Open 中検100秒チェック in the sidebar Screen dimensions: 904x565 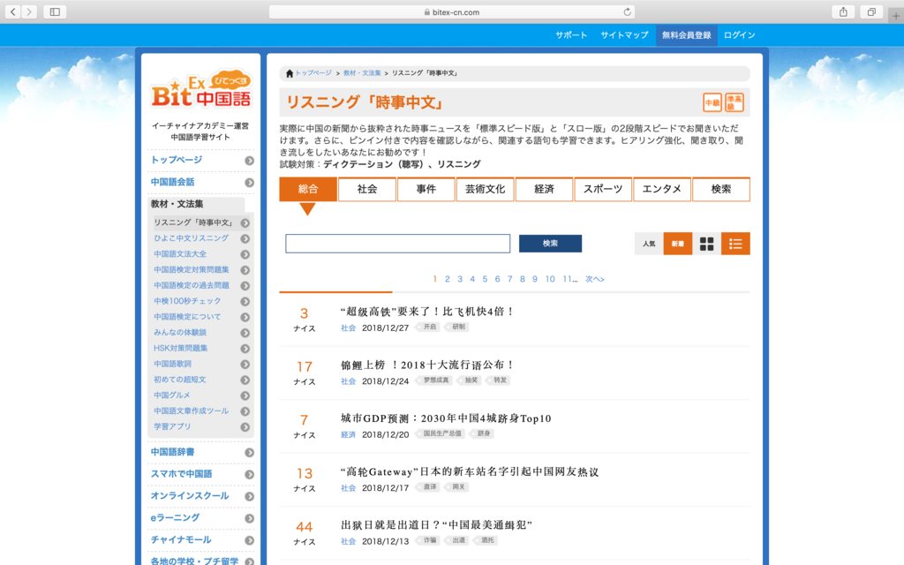pyautogui.click(x=187, y=301)
